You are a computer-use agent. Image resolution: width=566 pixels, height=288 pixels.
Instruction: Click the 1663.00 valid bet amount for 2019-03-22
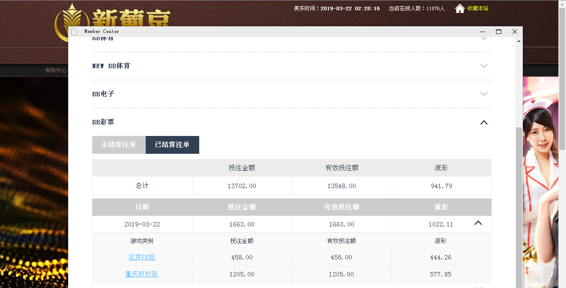(x=342, y=224)
